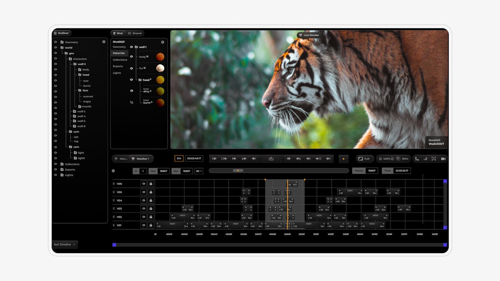
Task: Expand the characters folder in outliner
Action: point(70,59)
